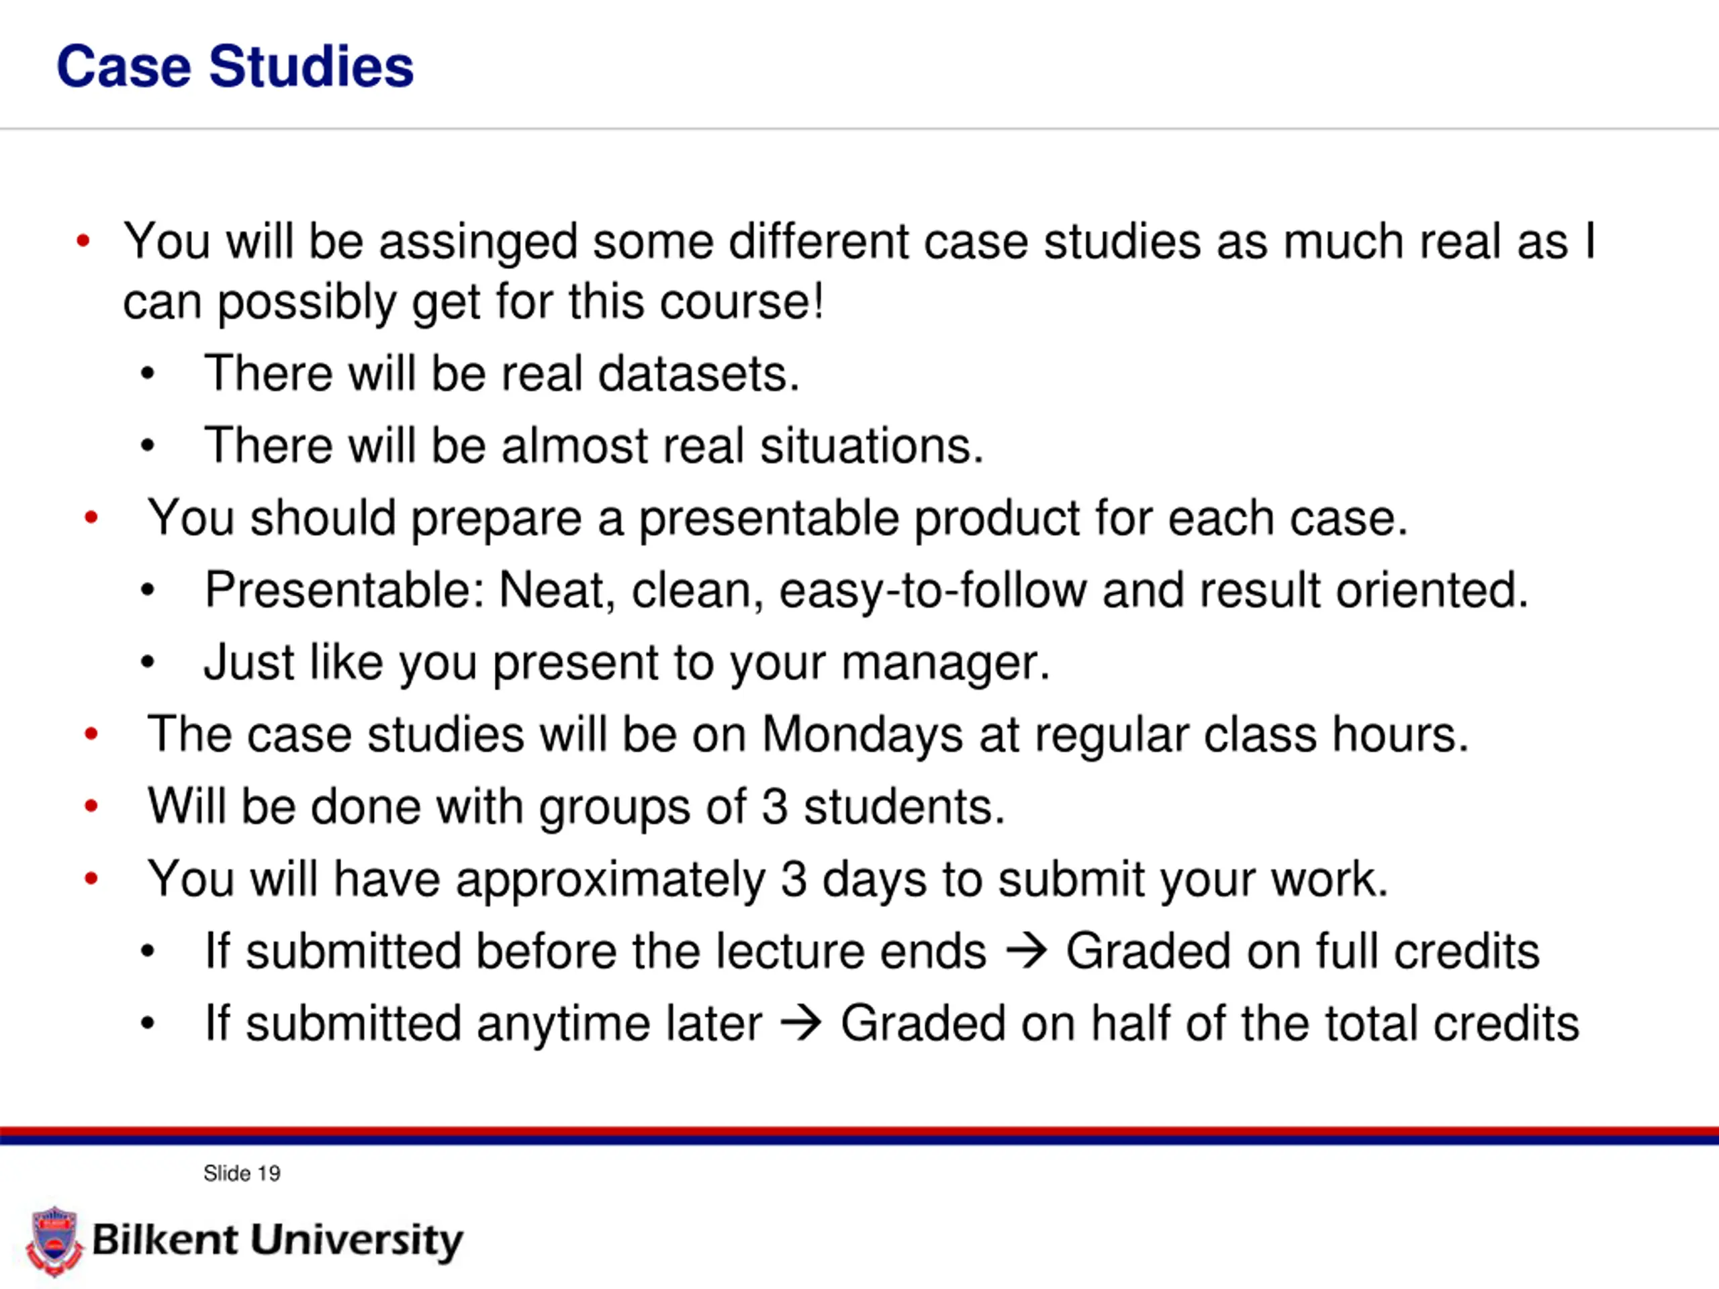This screenshot has width=1719, height=1289.
Task: Click red bullet beside 'You will have approximately'
Action: point(91,879)
